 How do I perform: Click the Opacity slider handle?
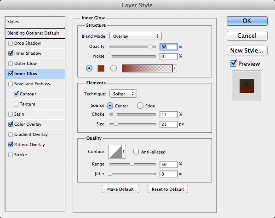click(x=150, y=46)
